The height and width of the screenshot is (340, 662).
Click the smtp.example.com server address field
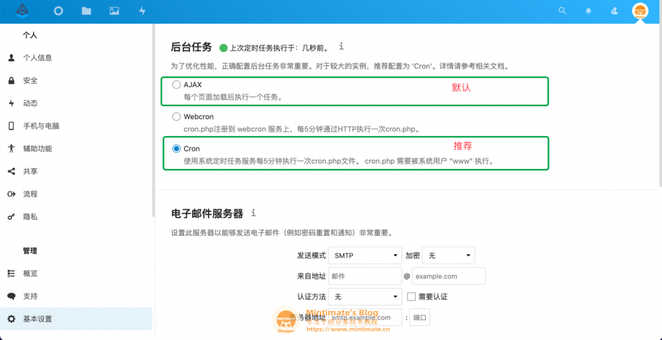[x=365, y=318]
